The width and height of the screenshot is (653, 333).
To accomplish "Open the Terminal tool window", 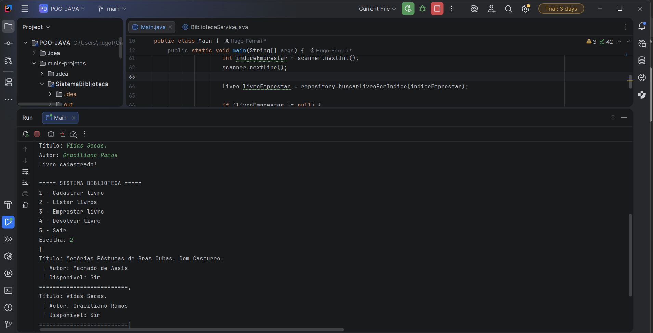I will pos(8,291).
